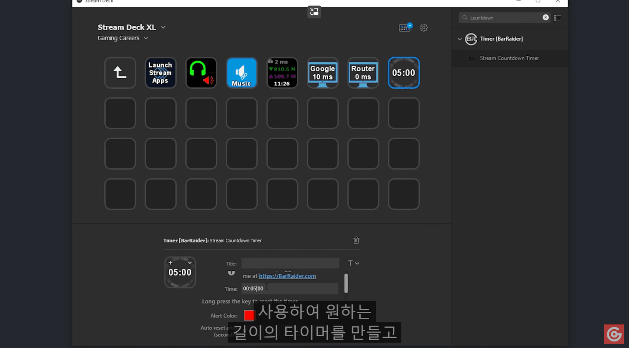Delete the timer action with trash icon
The width and height of the screenshot is (629, 348).
(356, 240)
